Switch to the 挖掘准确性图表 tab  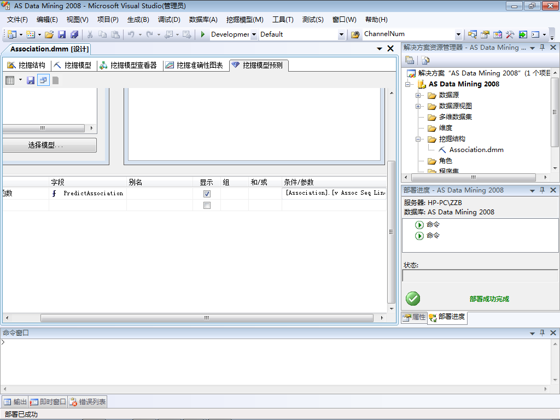195,66
